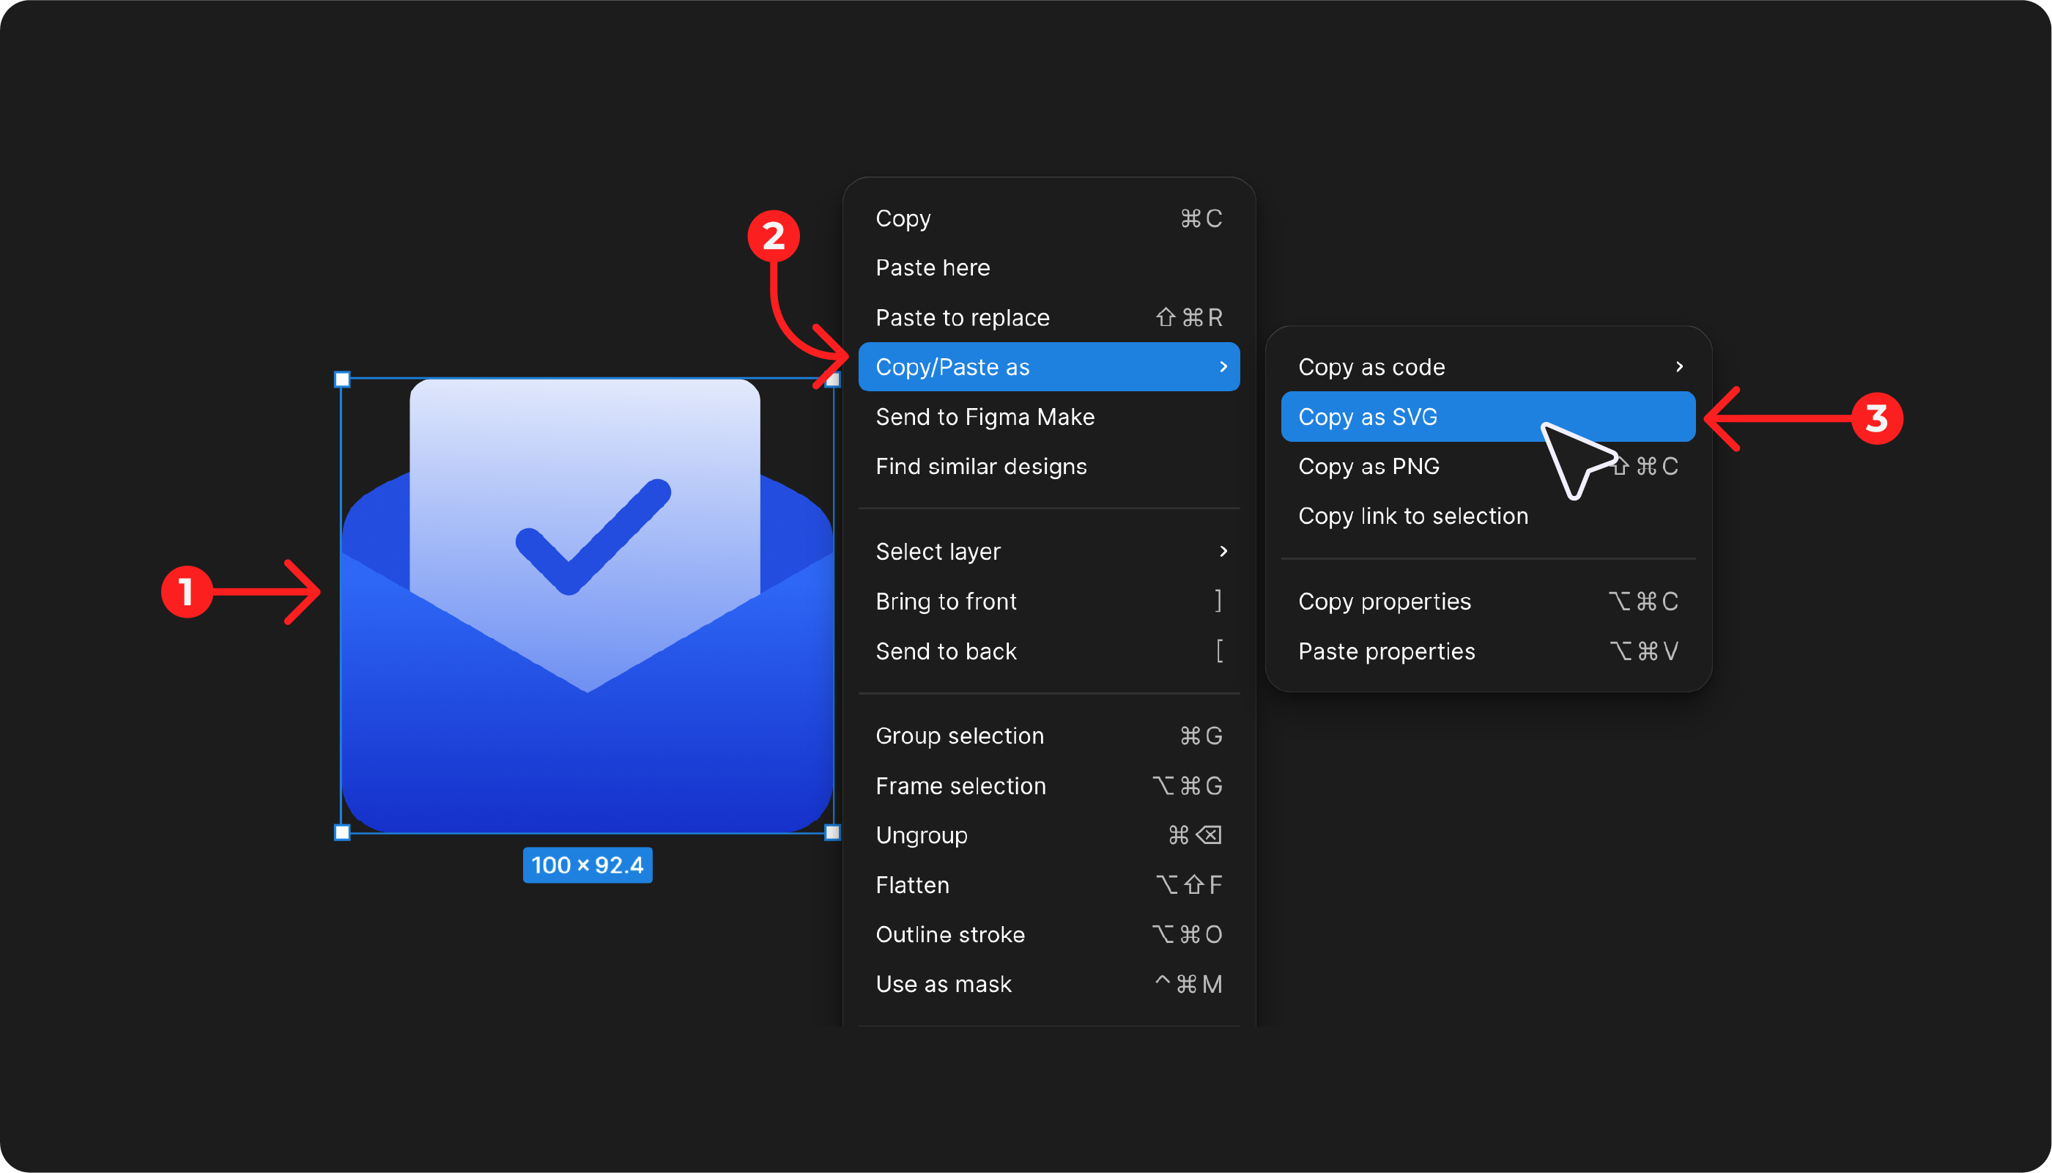Click the top-left selection handle
The height and width of the screenshot is (1173, 2052).
(x=342, y=380)
